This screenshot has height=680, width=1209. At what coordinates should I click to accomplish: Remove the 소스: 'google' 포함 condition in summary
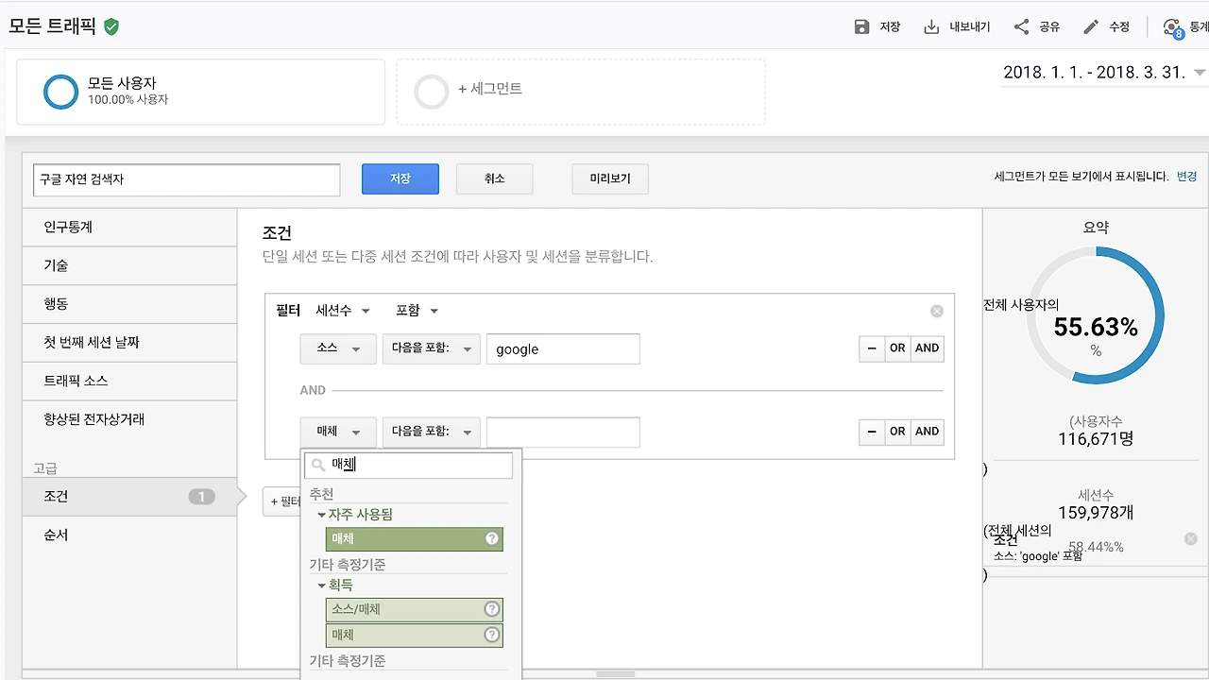[x=1190, y=538]
